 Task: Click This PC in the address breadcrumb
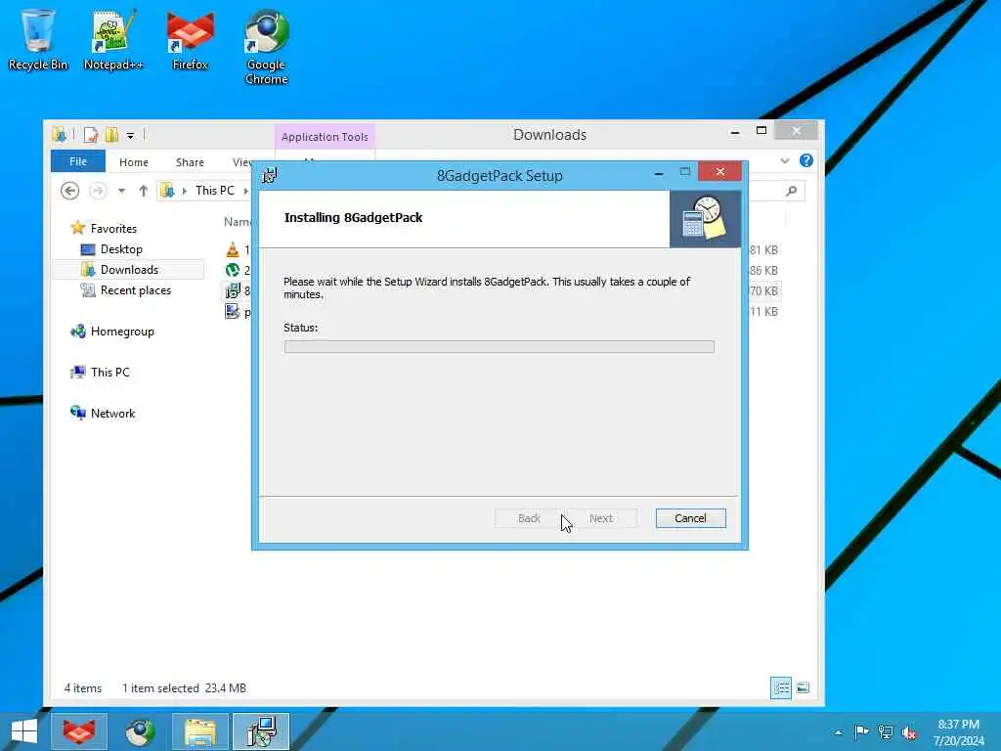pos(214,191)
